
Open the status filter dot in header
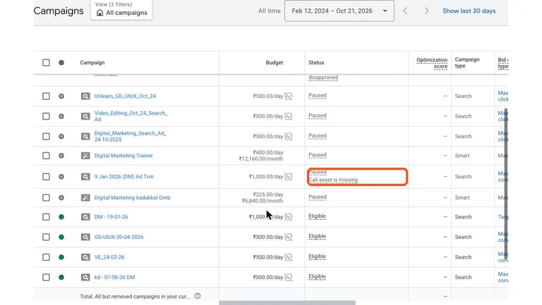pos(61,62)
